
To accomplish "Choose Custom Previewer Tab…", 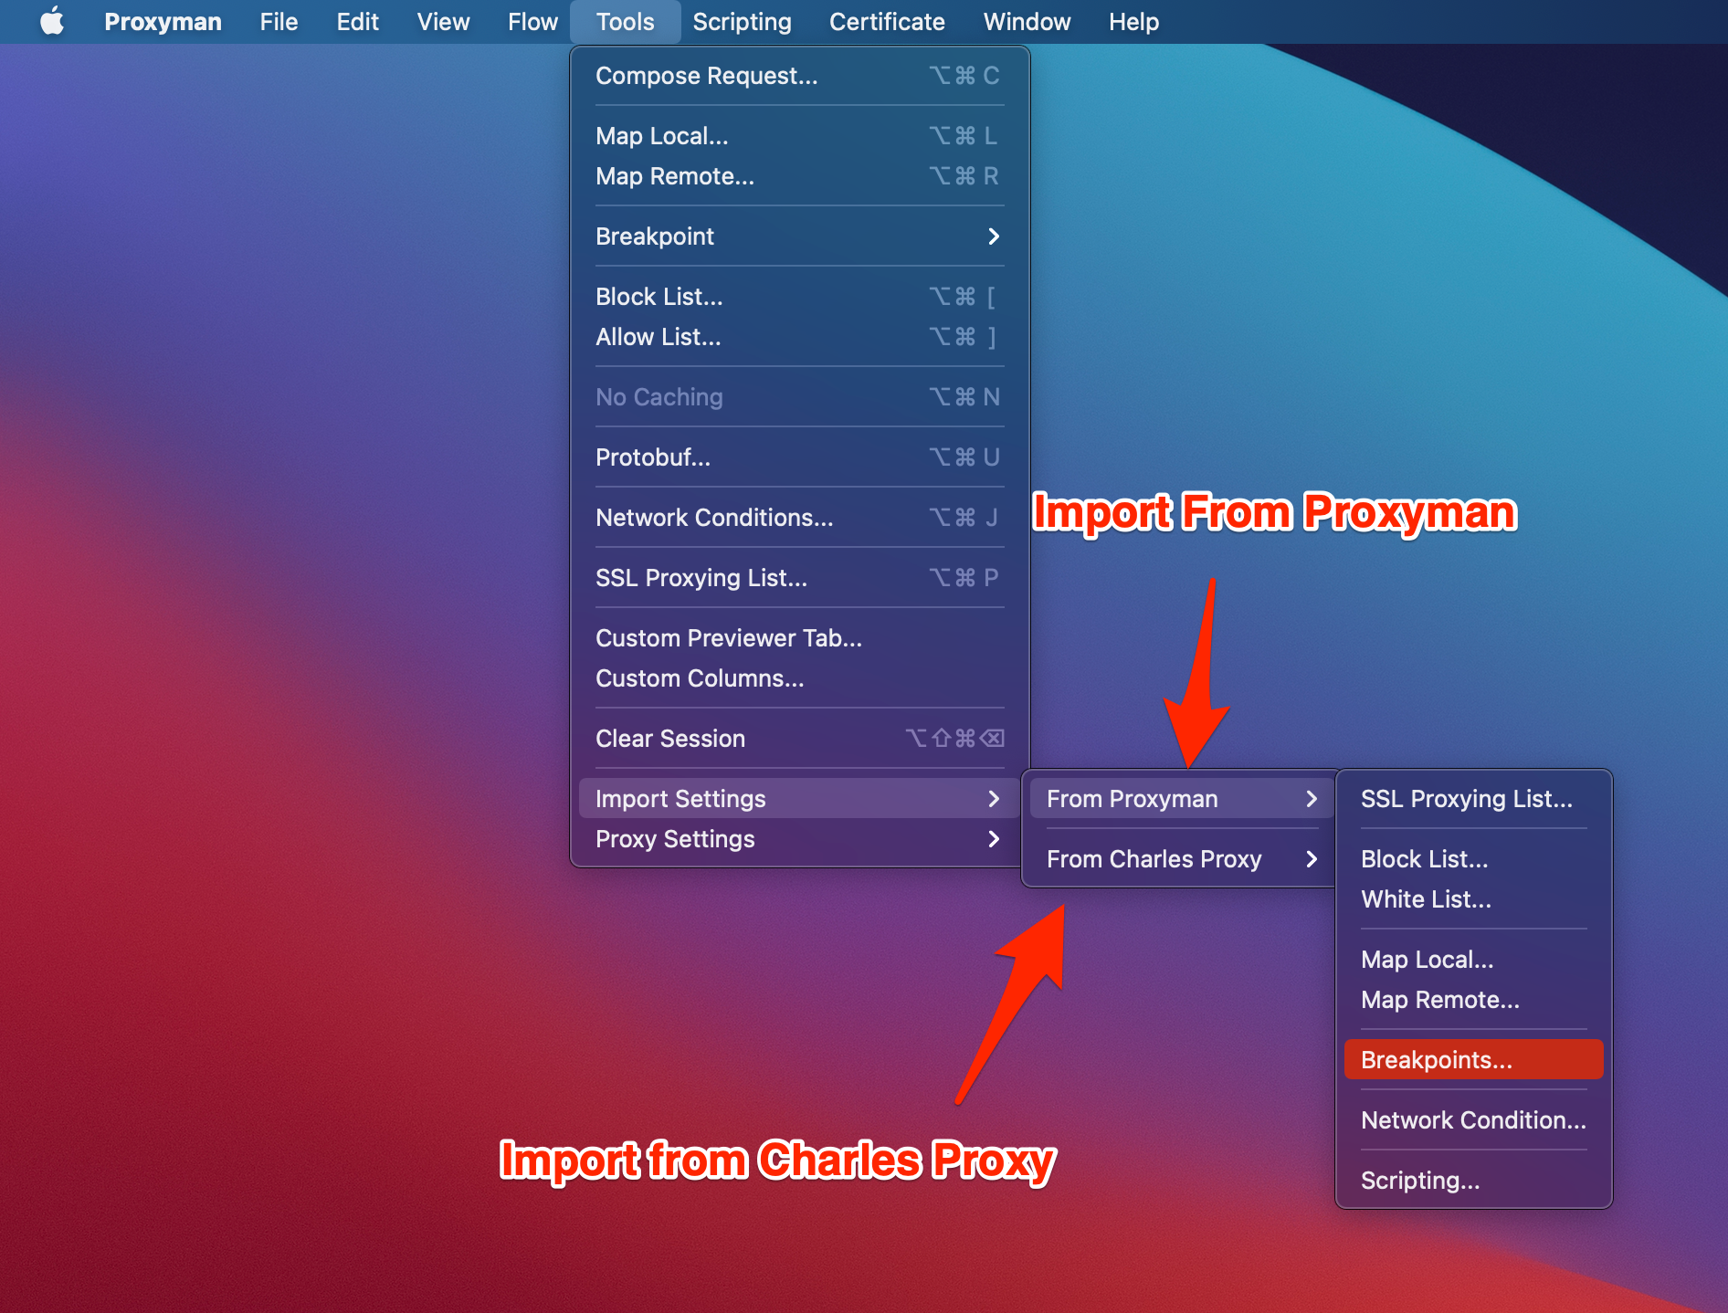I will click(x=799, y=638).
